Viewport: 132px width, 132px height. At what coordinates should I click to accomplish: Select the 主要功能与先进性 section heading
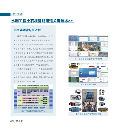point(29,30)
